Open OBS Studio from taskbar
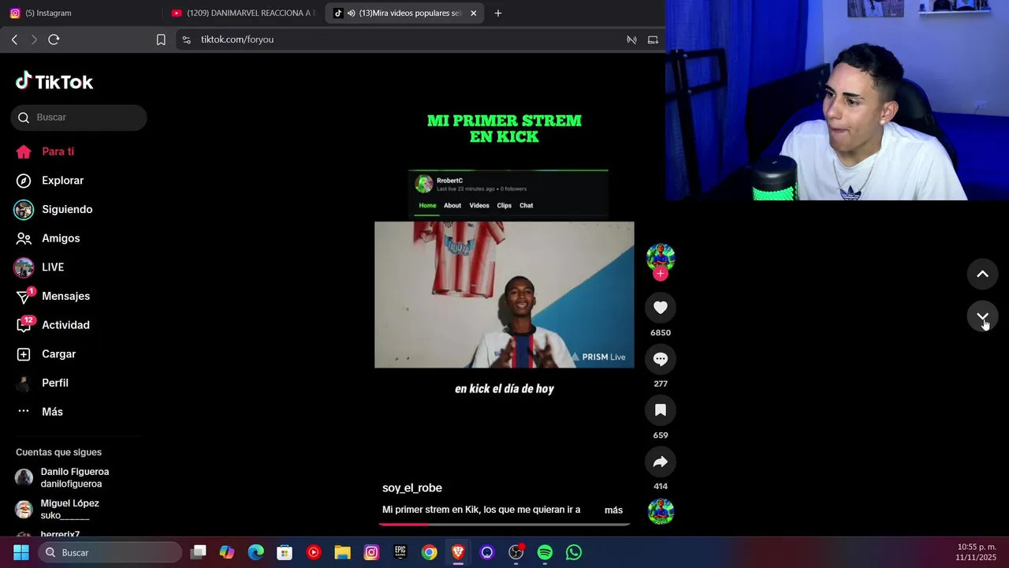This screenshot has height=568, width=1009. pos(516,552)
